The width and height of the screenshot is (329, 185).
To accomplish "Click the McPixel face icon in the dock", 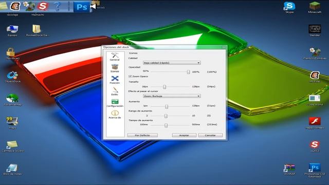I will (x=15, y=6).
